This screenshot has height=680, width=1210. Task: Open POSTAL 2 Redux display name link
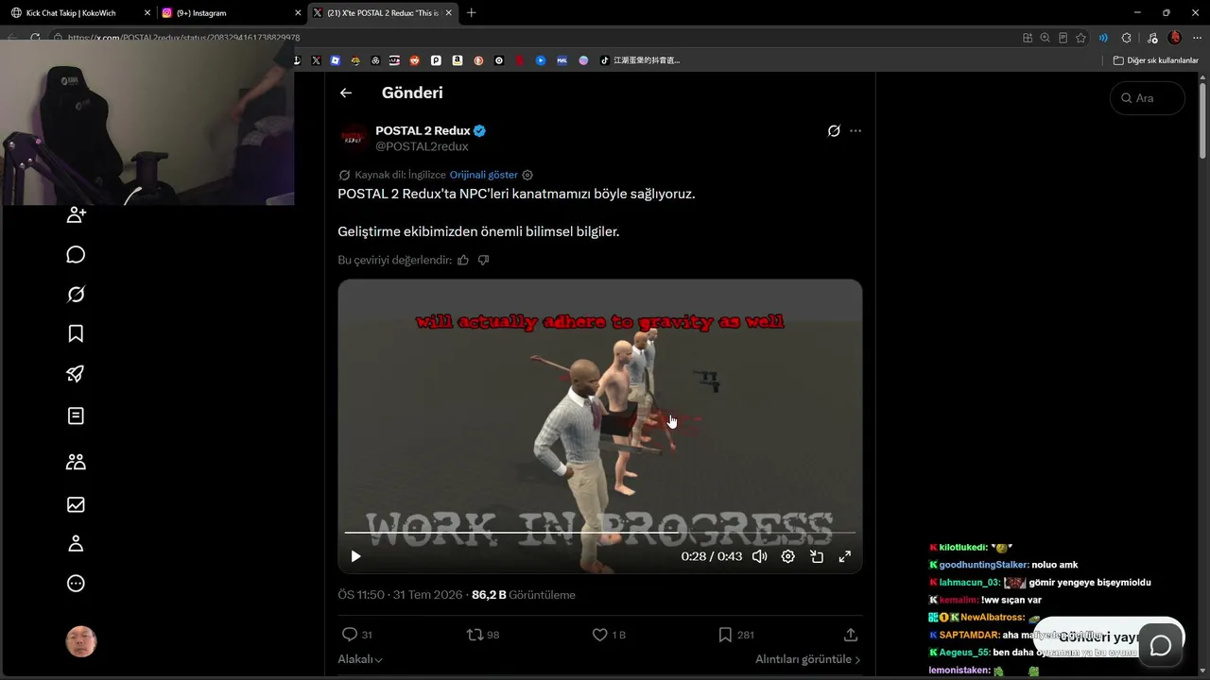point(423,130)
